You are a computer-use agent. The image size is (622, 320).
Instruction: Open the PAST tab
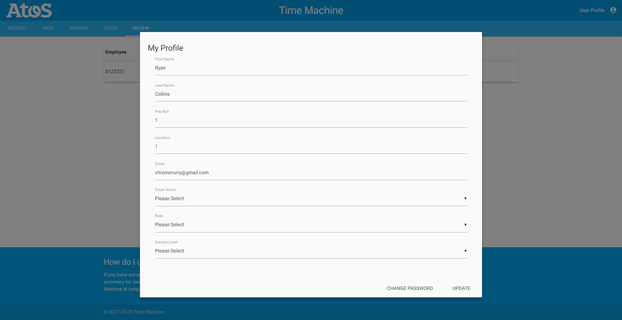tap(48, 28)
